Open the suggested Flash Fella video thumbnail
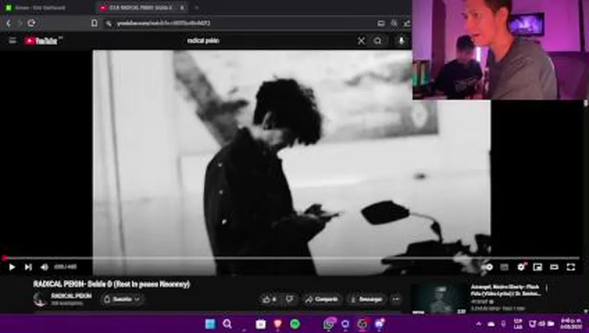The height and width of the screenshot is (333, 589). [440, 299]
